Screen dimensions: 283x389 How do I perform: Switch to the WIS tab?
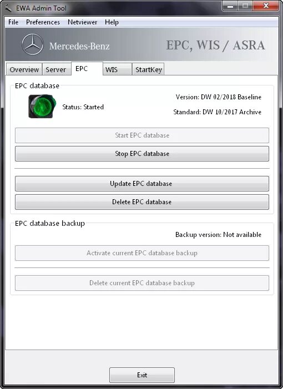click(x=117, y=69)
